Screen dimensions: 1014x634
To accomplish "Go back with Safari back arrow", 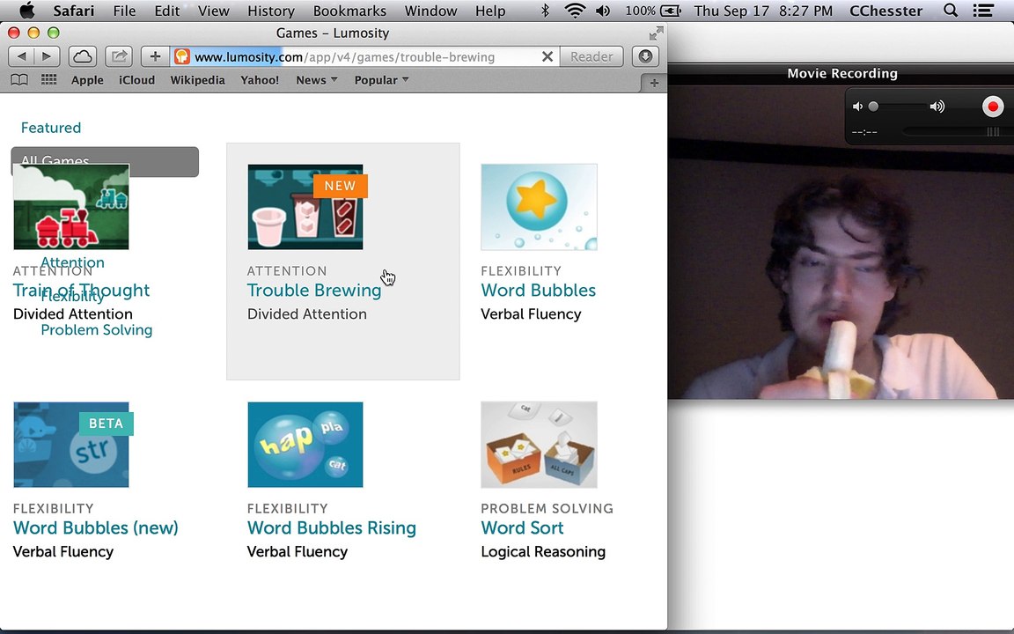I will click(21, 57).
